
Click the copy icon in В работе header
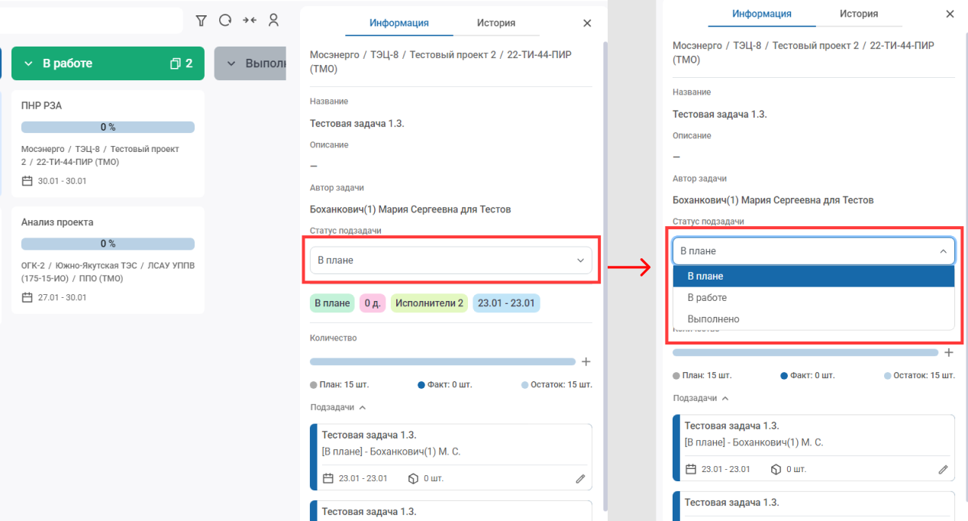pos(175,63)
